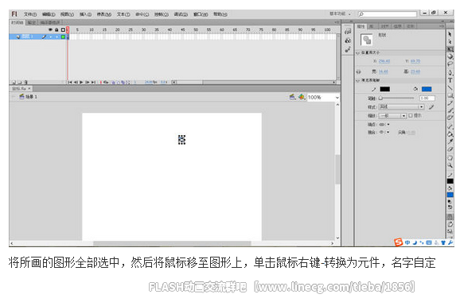This screenshot has width=456, height=302.
Task: Open the File (文件) menu
Action: coord(30,14)
